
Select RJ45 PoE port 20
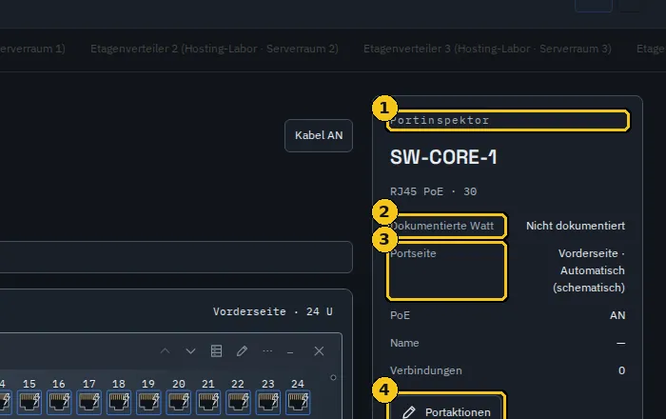point(179,402)
